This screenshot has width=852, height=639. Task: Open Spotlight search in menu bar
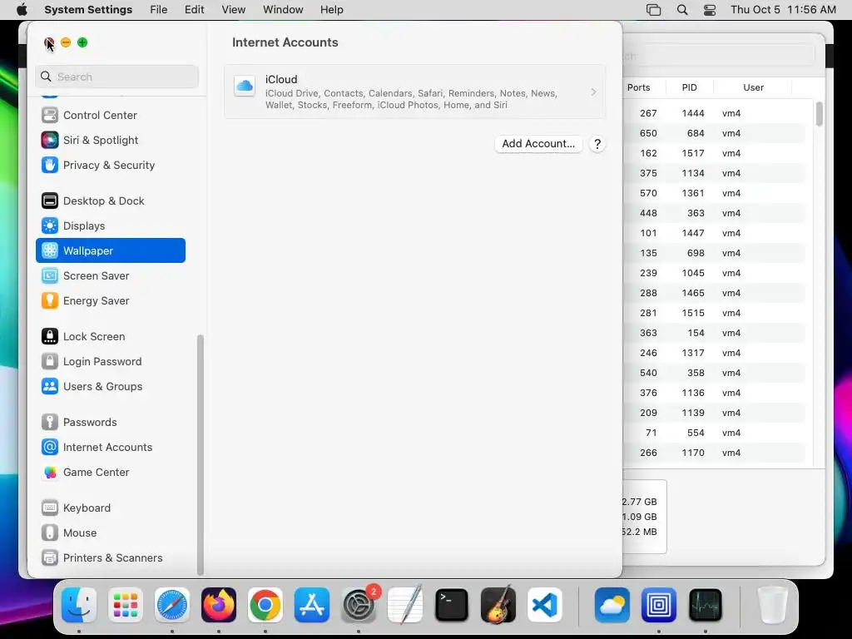tap(682, 10)
